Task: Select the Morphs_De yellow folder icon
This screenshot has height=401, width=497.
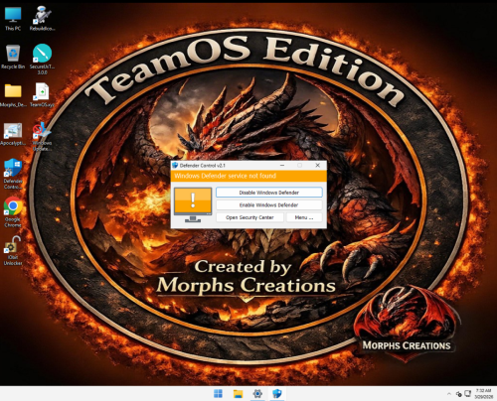Action: [x=13, y=95]
